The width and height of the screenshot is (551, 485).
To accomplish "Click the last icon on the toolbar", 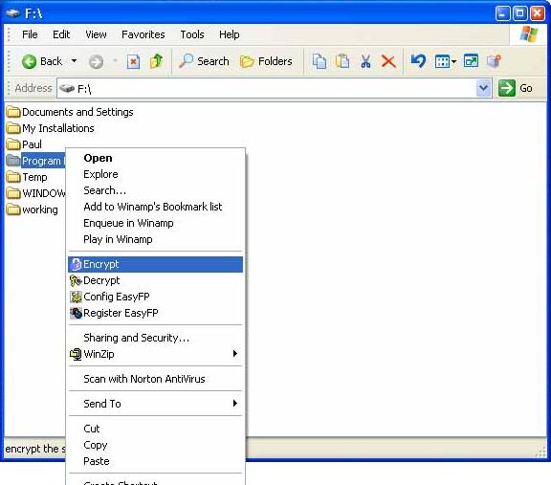I will click(x=494, y=61).
